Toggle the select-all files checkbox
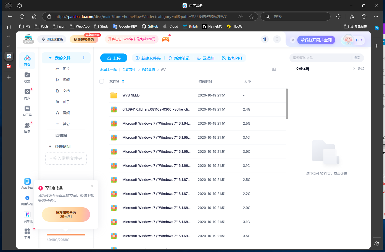Image resolution: width=385 pixels, height=252 pixels. pos(102,81)
